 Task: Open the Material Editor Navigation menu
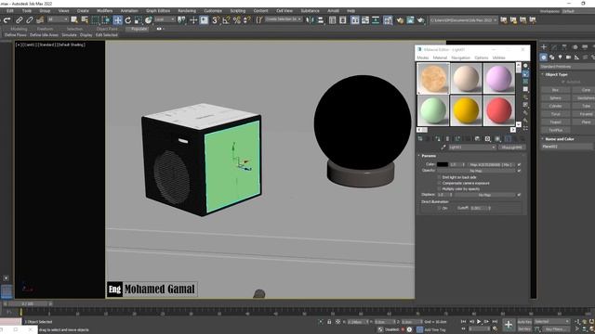(x=461, y=58)
